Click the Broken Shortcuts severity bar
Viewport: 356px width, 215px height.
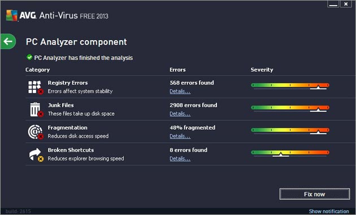tap(290, 152)
